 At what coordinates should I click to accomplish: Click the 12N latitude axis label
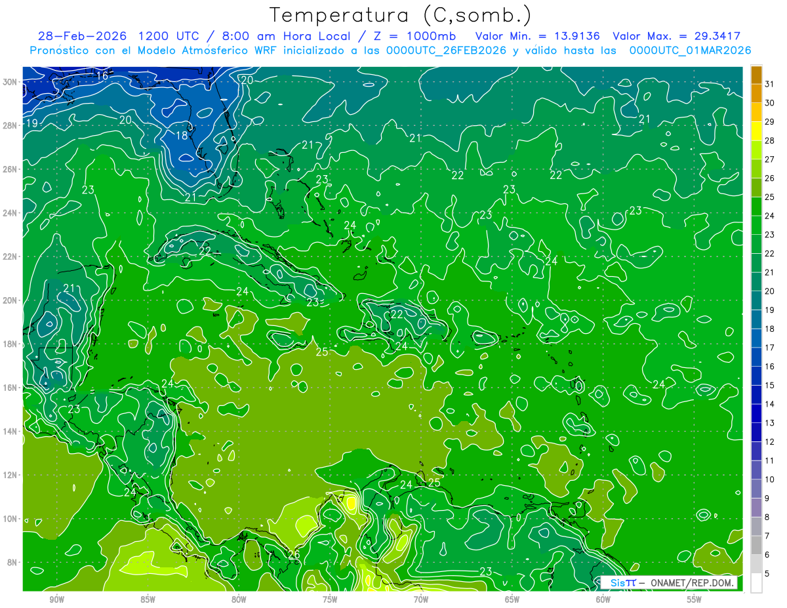pos(10,475)
